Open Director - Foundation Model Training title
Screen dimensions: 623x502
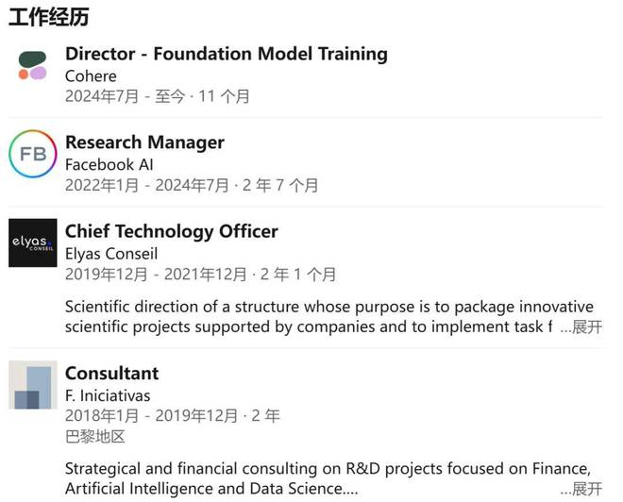pos(227,54)
